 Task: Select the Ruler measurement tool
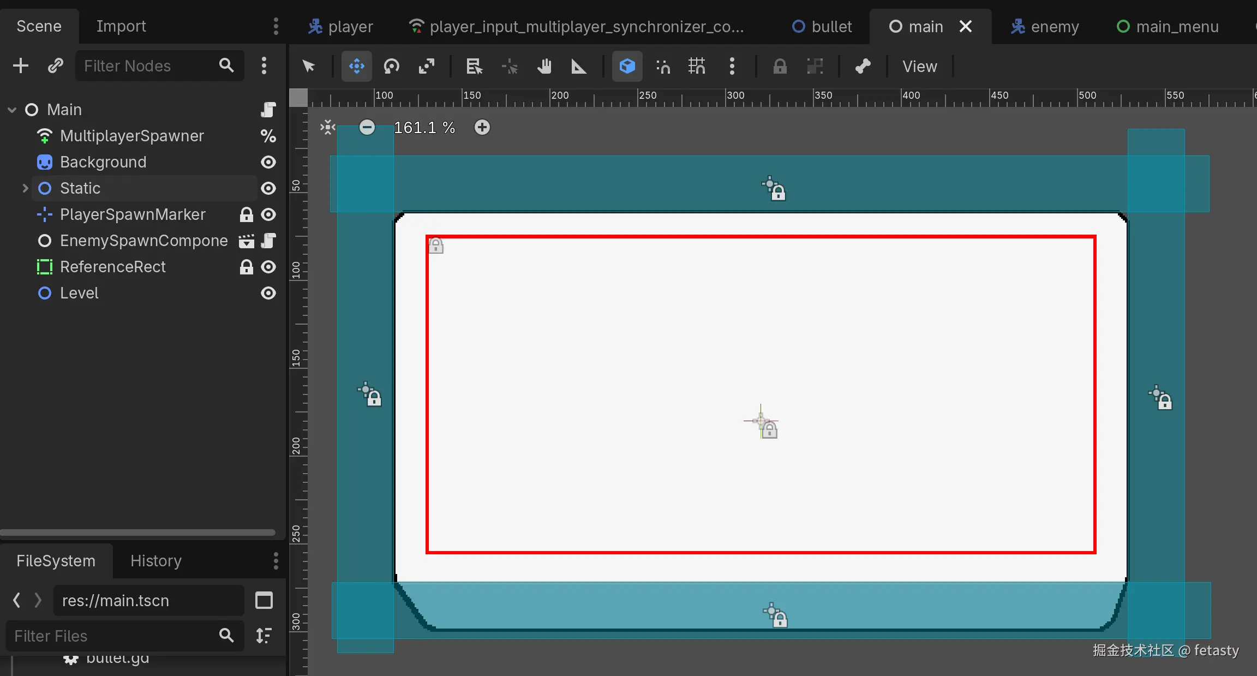point(578,67)
